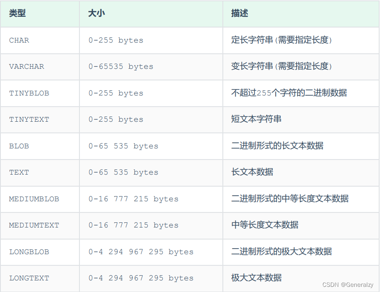Click the TEXT row description 长文本数据
380x292 pixels.
pos(252,172)
